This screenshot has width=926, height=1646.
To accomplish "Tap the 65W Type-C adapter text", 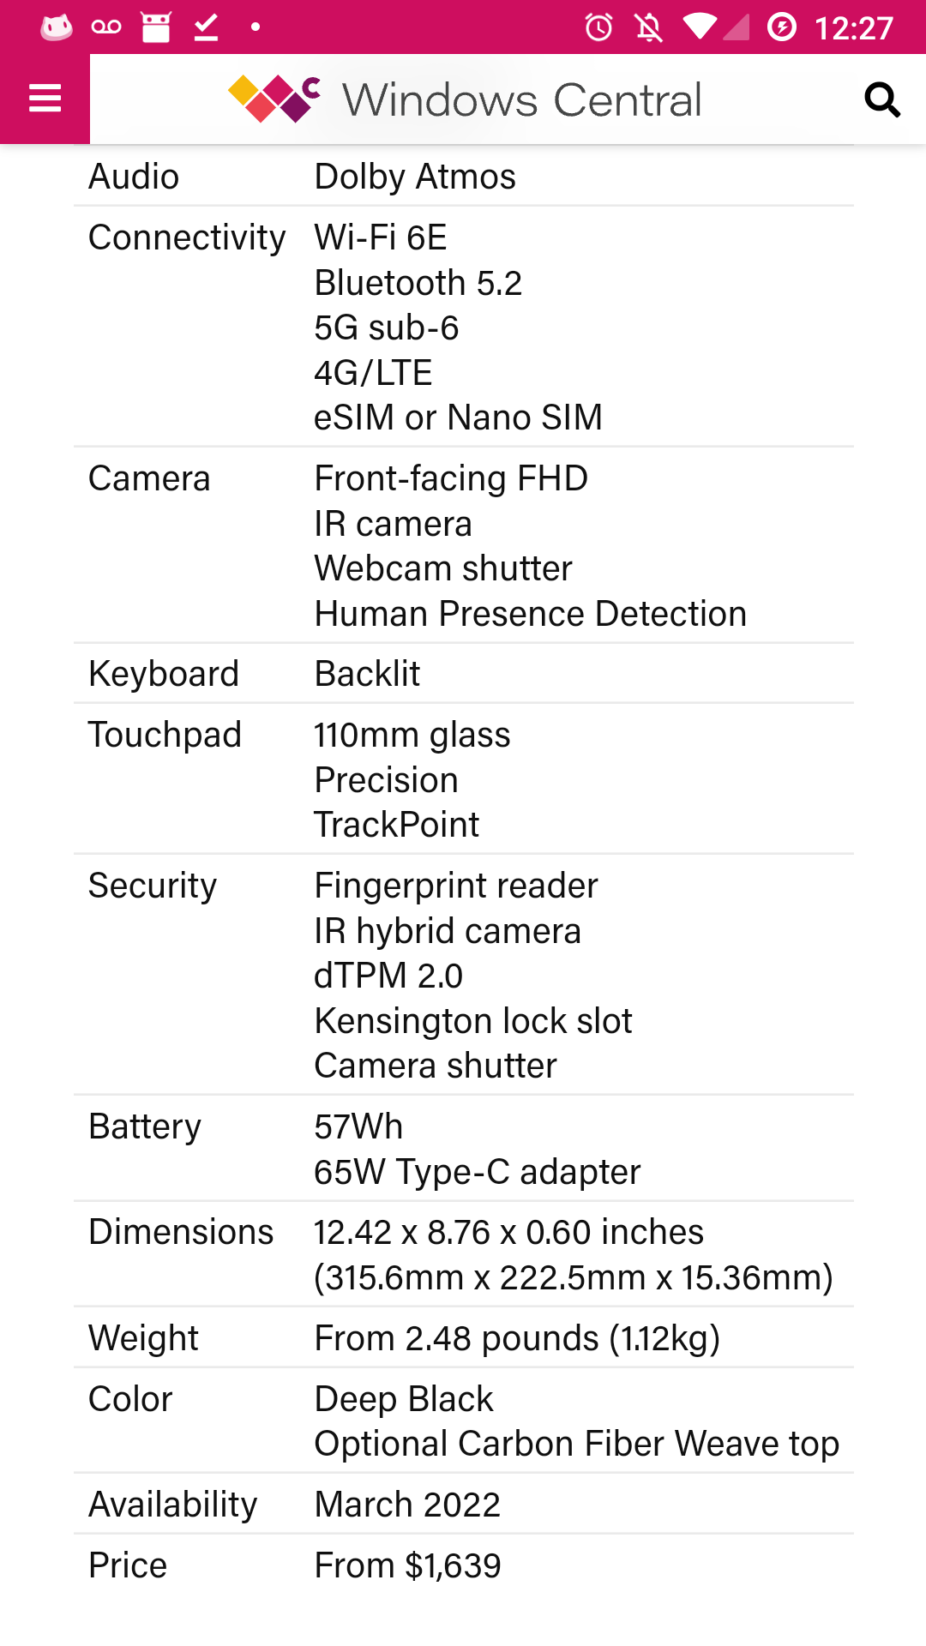I will pyautogui.click(x=477, y=1172).
